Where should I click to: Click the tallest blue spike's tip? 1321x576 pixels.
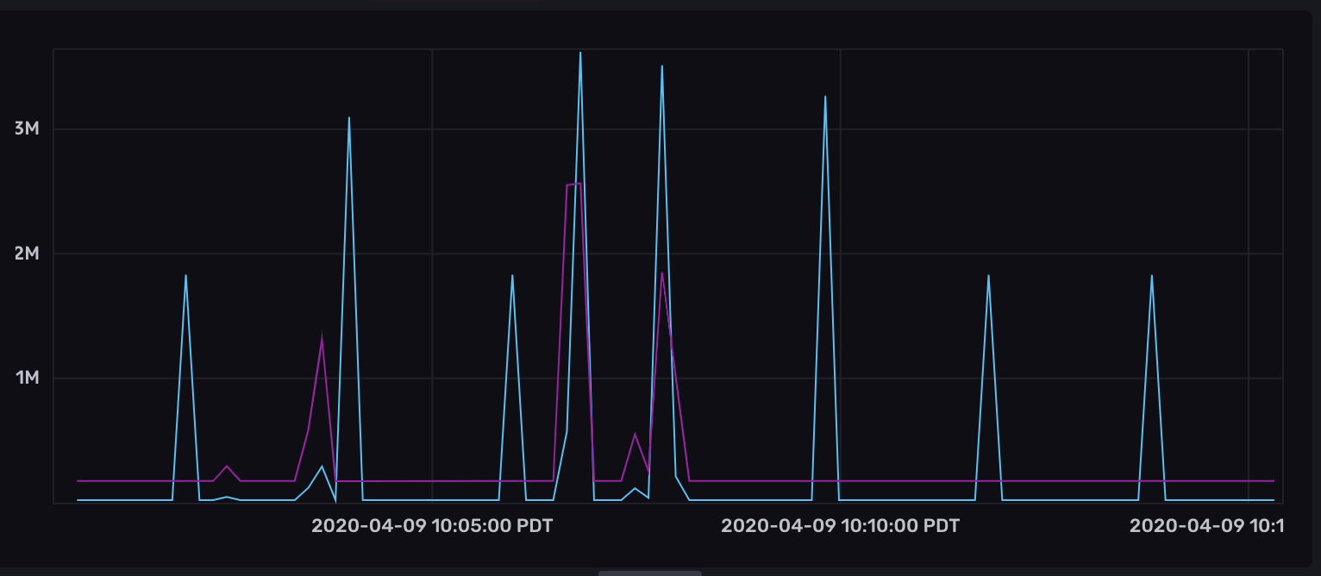[x=580, y=53]
